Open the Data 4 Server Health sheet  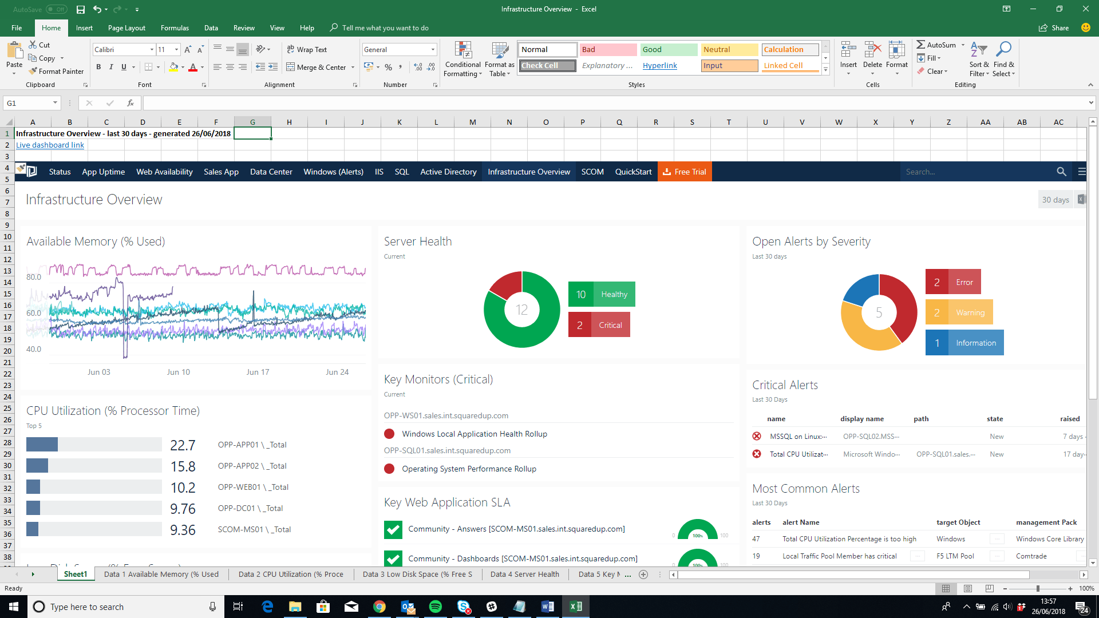(524, 574)
